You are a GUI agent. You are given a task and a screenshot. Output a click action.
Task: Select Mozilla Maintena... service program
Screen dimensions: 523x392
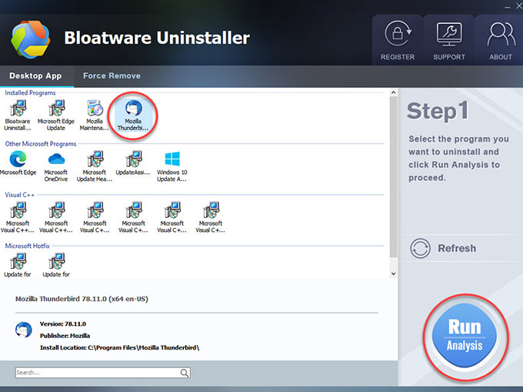pyautogui.click(x=95, y=116)
